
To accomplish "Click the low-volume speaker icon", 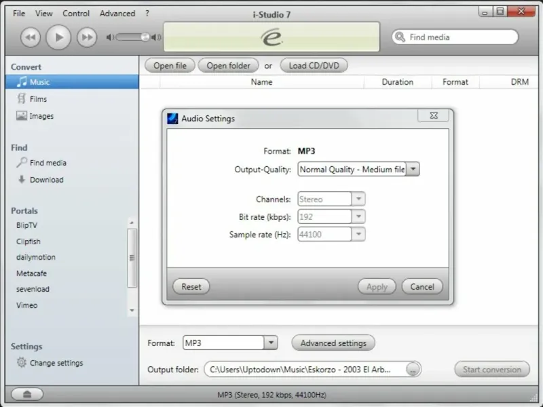I will (x=110, y=37).
